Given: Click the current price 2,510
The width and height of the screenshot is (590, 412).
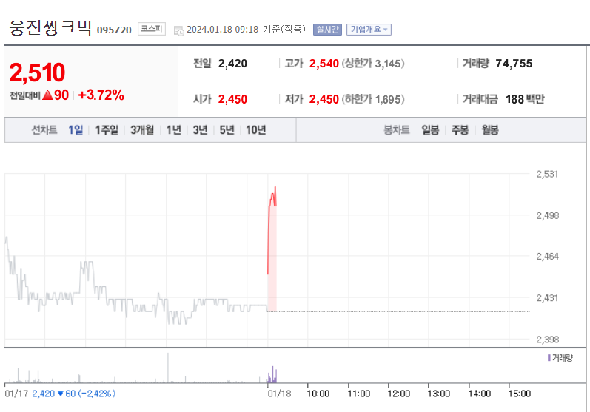Looking at the screenshot, I should coord(37,72).
